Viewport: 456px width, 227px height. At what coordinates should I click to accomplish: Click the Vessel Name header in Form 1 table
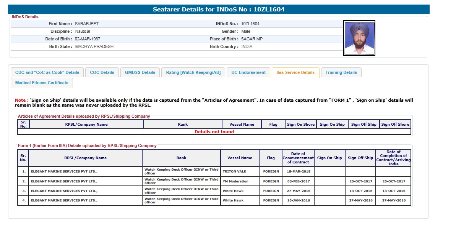pos(240,158)
